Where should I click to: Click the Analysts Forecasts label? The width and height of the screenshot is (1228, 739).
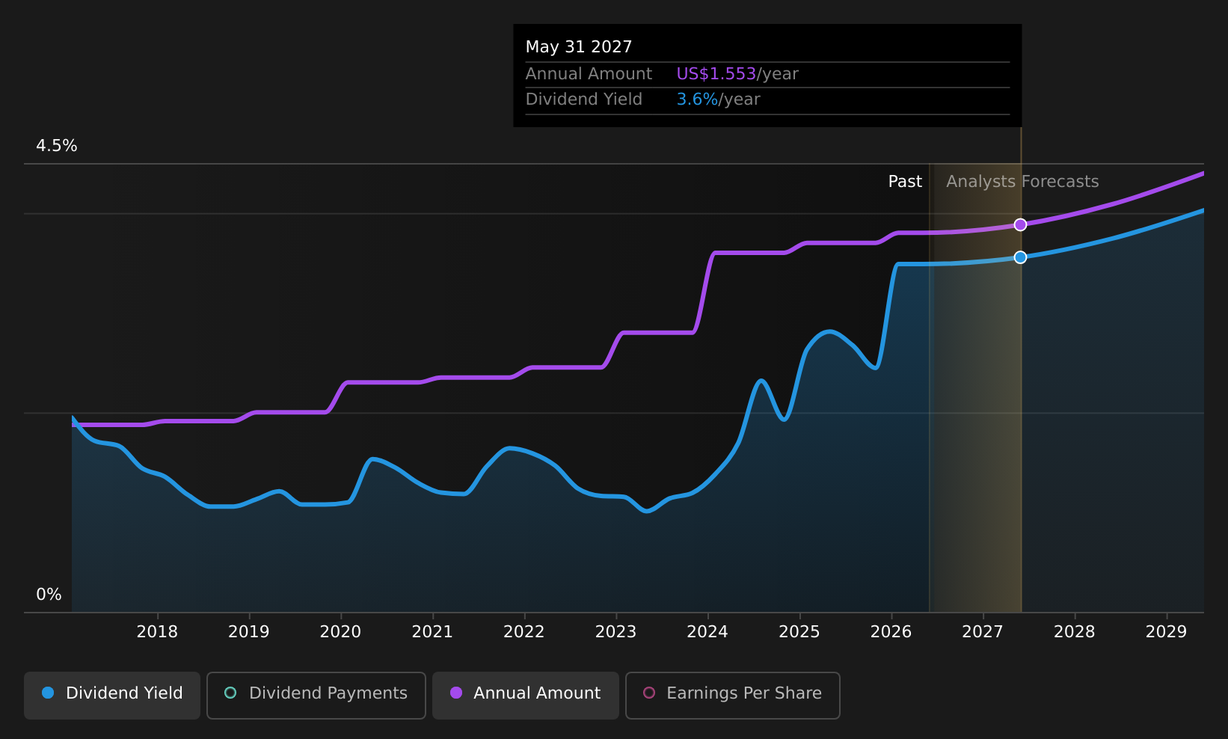[1022, 182]
